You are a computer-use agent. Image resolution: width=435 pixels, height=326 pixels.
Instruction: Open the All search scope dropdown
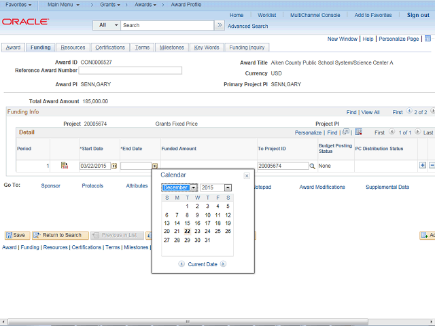click(107, 25)
